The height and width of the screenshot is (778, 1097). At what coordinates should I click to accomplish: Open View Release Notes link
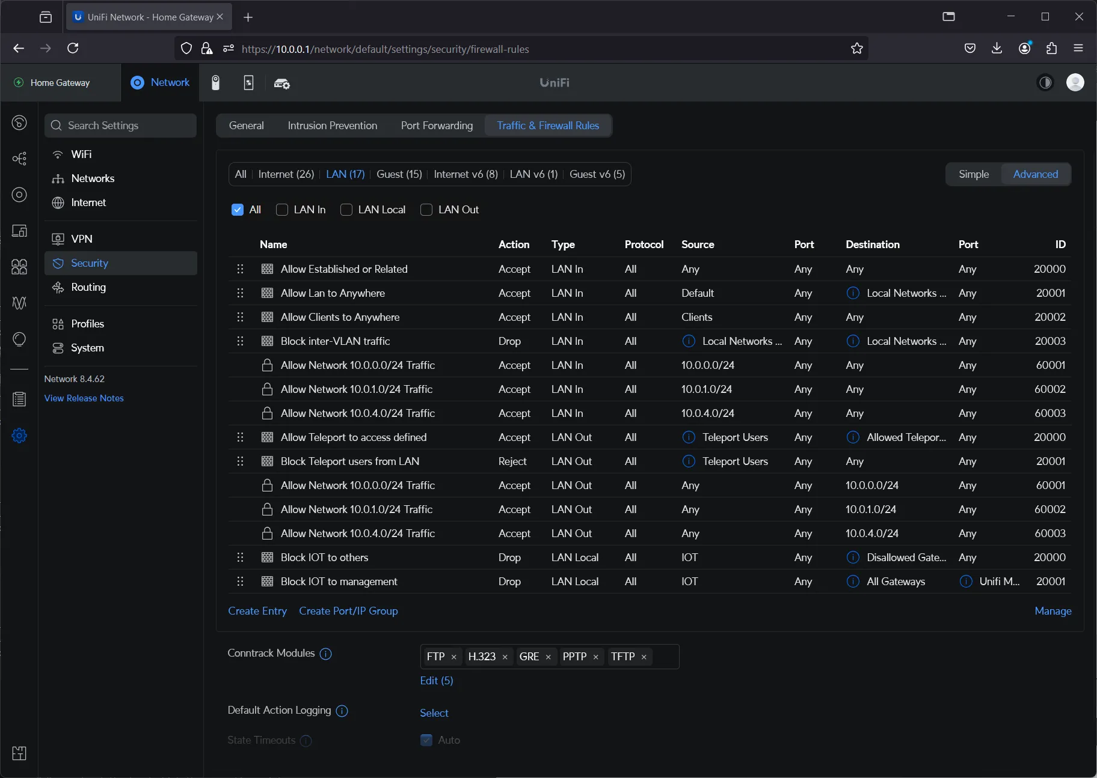click(84, 398)
